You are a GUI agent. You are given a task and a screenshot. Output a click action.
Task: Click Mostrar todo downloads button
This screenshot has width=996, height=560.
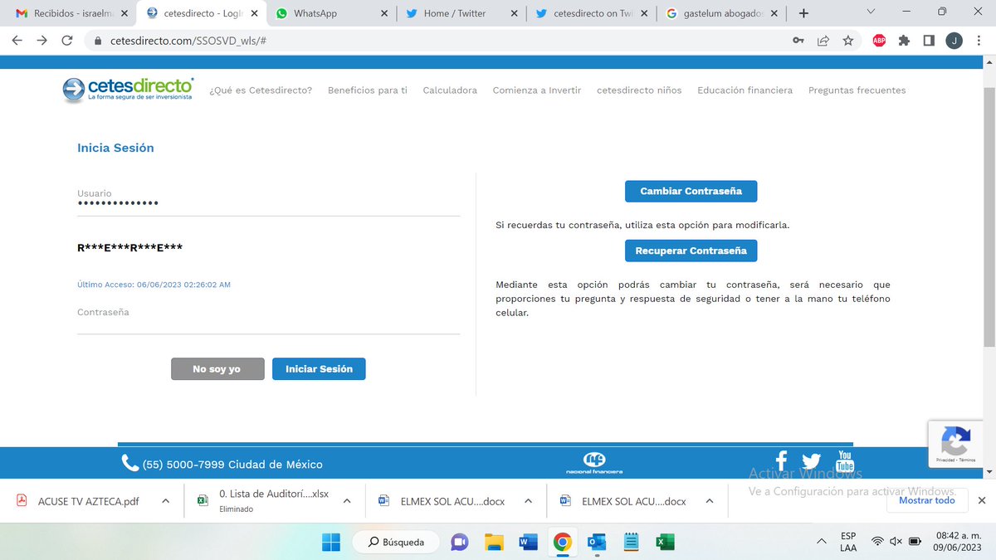[x=926, y=500]
